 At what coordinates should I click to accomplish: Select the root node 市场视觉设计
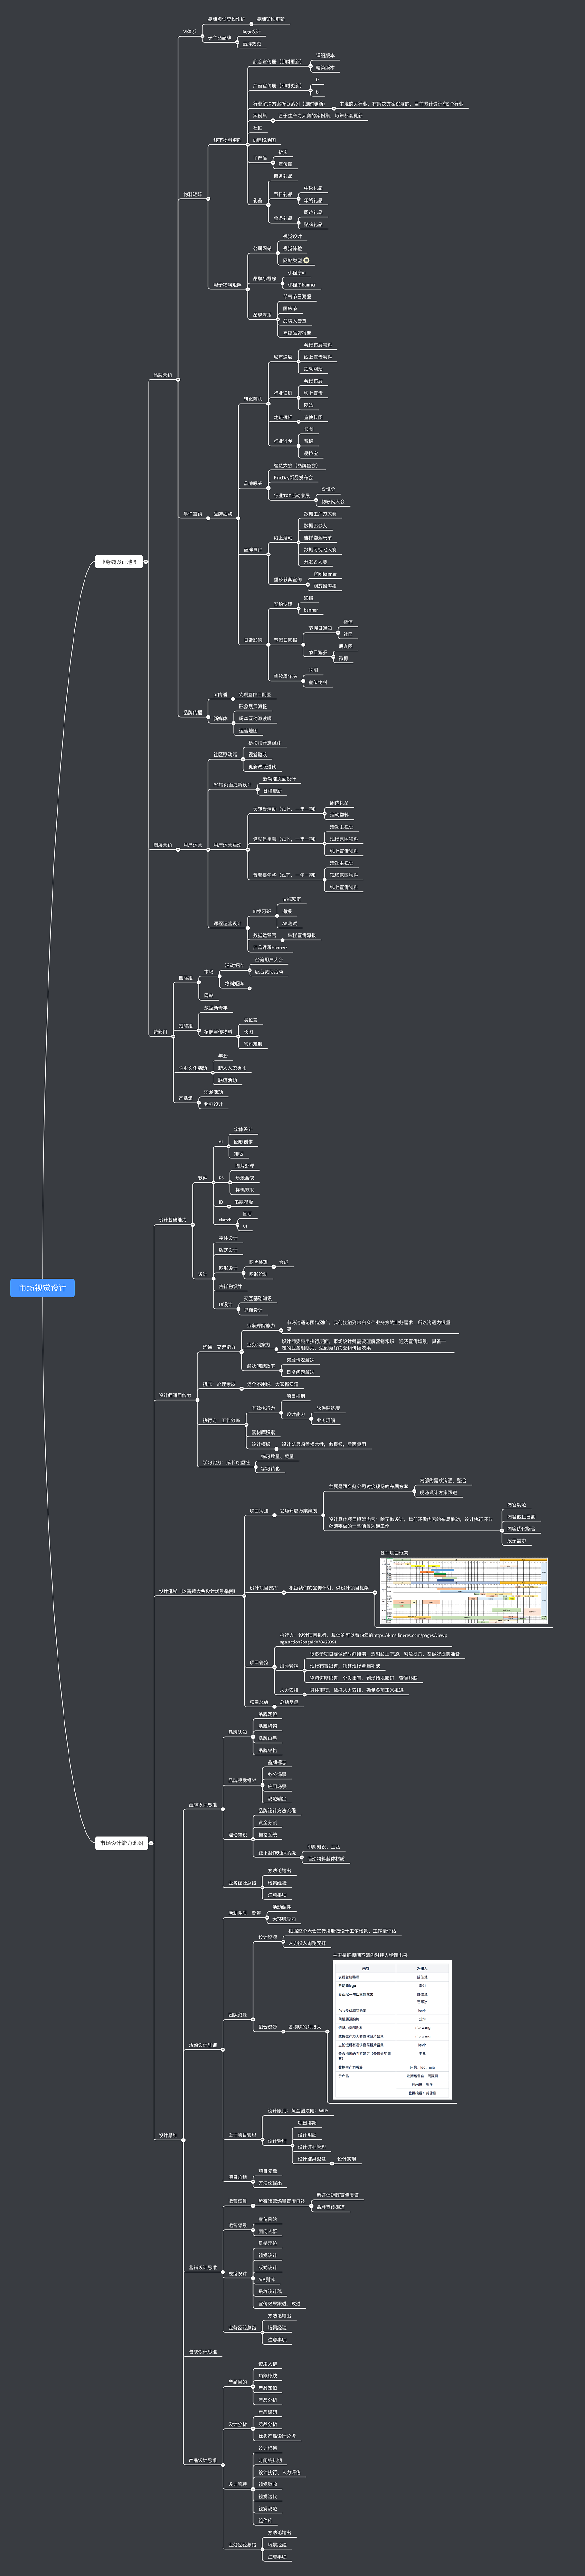pyautogui.click(x=43, y=1288)
